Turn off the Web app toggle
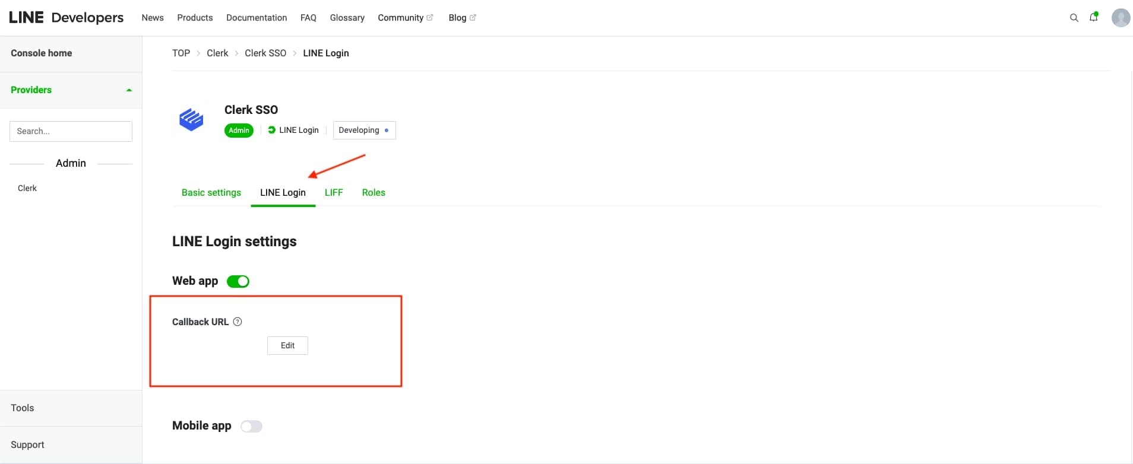 point(238,281)
